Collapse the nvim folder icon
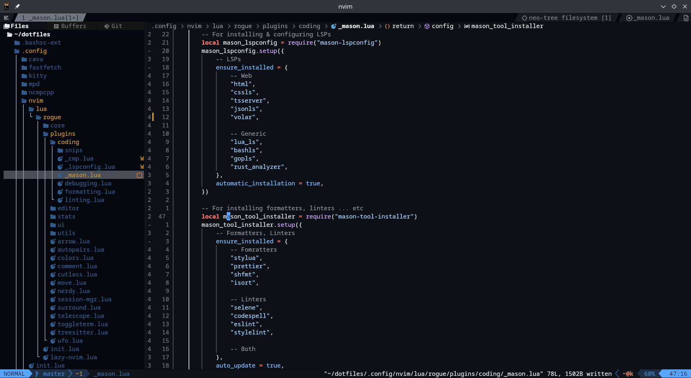The image size is (691, 378). pos(24,101)
